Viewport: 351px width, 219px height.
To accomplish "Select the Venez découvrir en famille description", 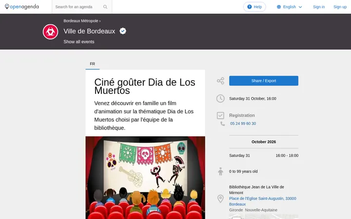I will point(144,115).
